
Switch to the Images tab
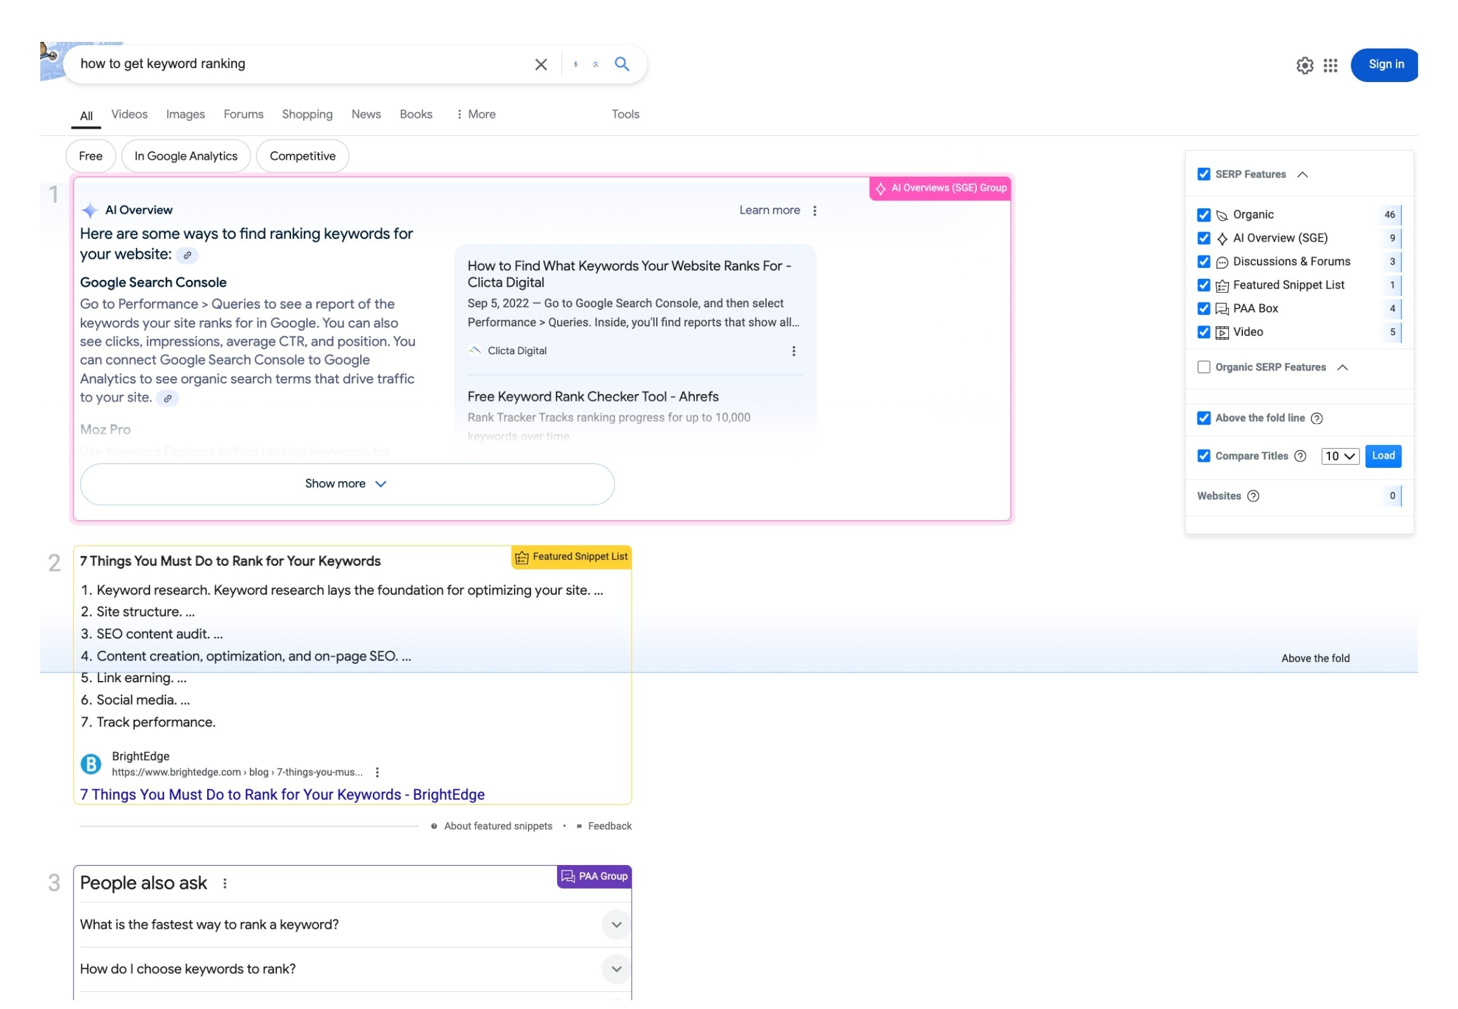(x=185, y=114)
